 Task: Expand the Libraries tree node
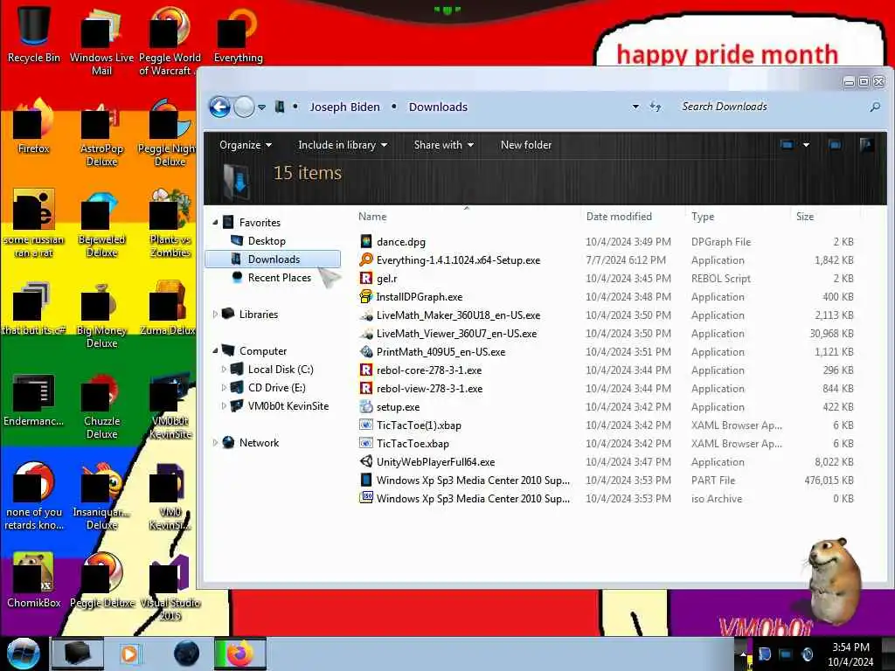point(215,314)
